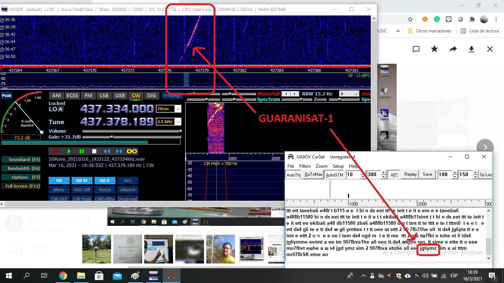Select DIG demodulation mode
The width and height of the screenshot is (504, 283).
[152, 95]
